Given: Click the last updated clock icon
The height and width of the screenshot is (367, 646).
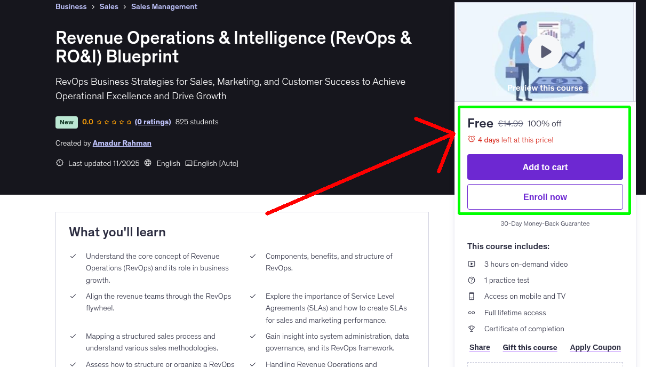Looking at the screenshot, I should tap(59, 163).
